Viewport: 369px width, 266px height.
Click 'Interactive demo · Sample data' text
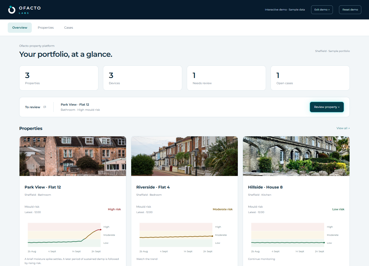285,10
